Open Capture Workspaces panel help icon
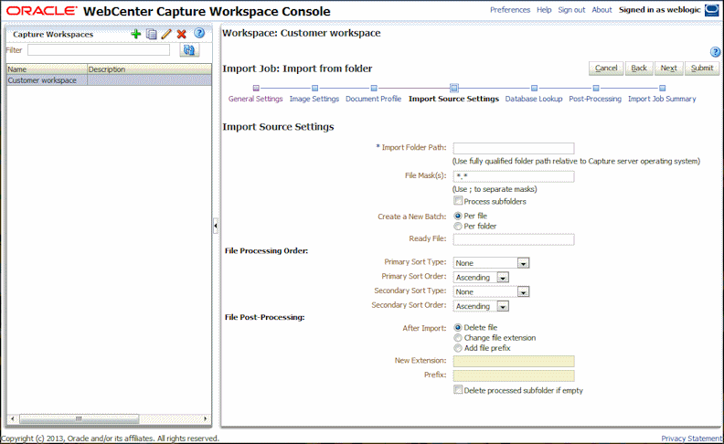This screenshot has height=444, width=724. tap(199, 33)
